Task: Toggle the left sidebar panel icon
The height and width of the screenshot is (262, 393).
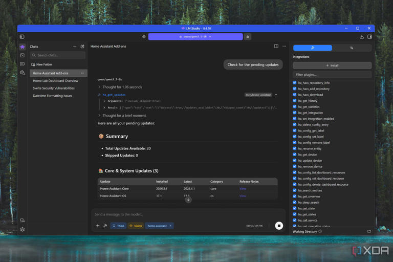Action: pyautogui.click(x=22, y=37)
